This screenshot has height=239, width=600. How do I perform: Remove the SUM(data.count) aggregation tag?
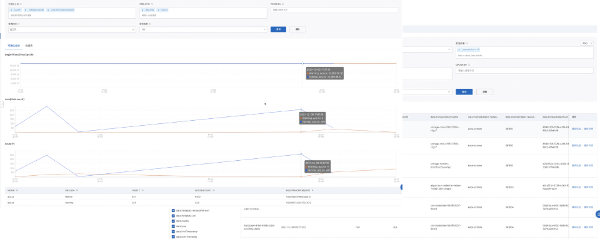point(26,9)
